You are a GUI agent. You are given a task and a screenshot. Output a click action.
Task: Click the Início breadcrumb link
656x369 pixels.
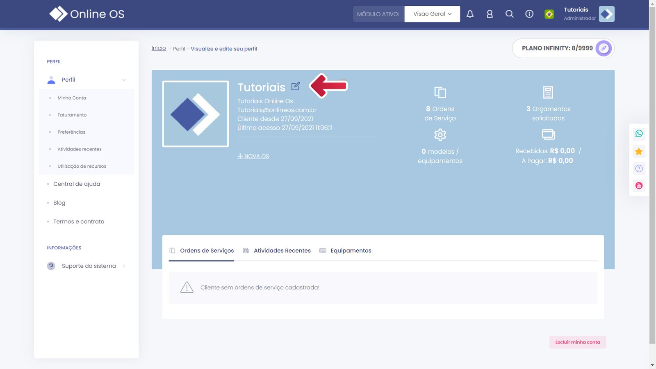[x=159, y=48]
